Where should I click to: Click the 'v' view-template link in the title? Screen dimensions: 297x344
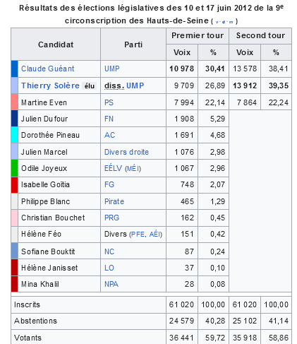[x=217, y=22]
